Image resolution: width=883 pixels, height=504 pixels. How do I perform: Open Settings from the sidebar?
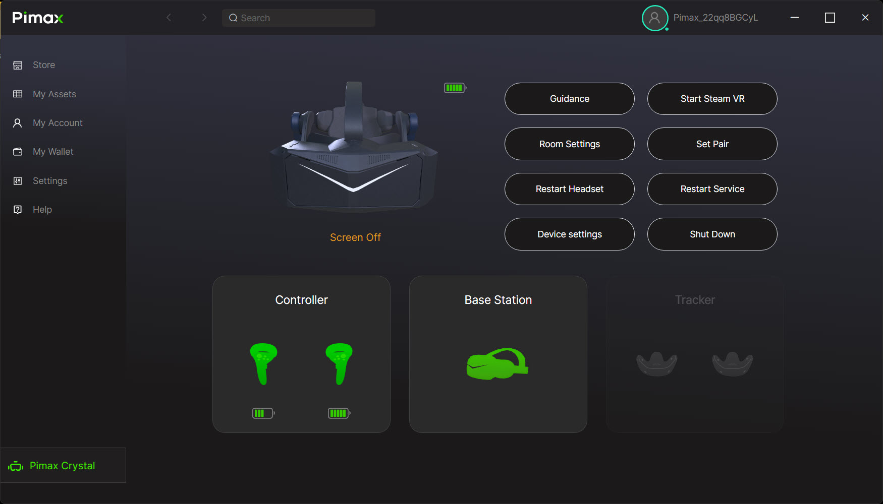tap(50, 180)
